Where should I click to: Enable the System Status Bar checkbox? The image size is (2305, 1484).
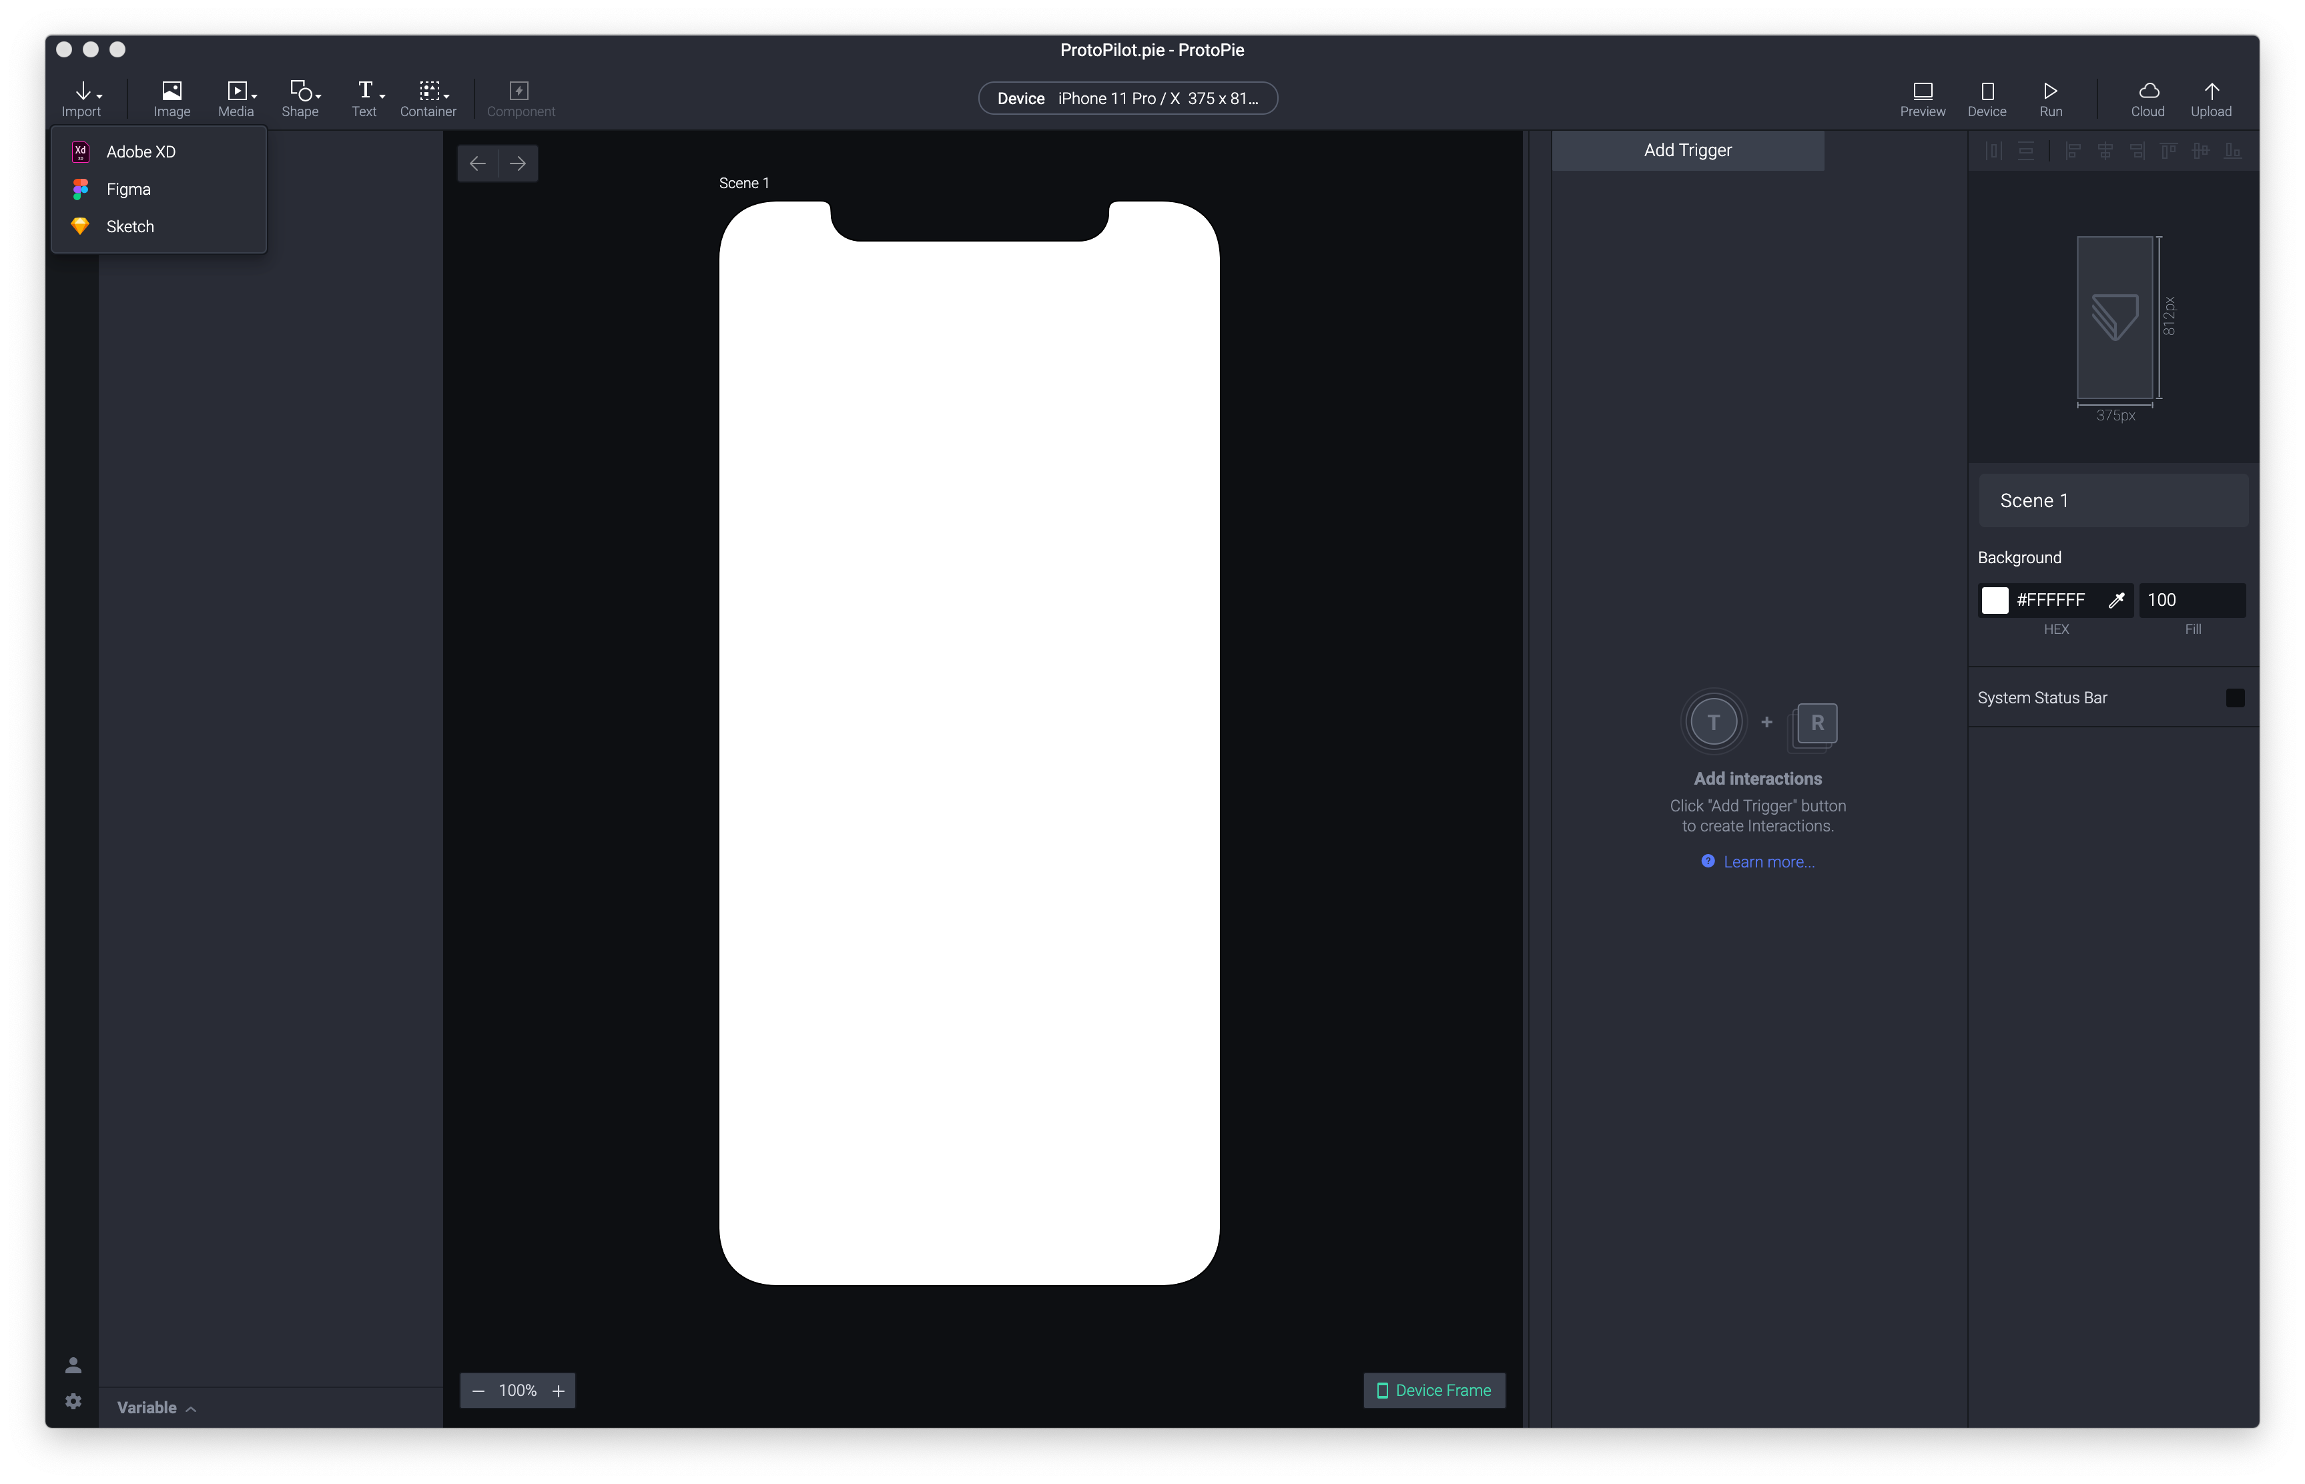pyautogui.click(x=2235, y=698)
